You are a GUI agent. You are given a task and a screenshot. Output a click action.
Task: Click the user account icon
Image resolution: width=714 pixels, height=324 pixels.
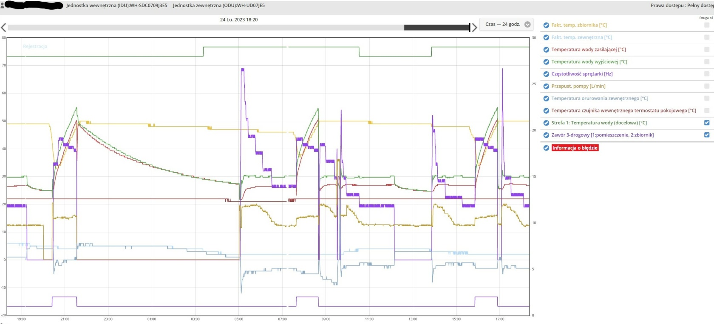coord(3,6)
